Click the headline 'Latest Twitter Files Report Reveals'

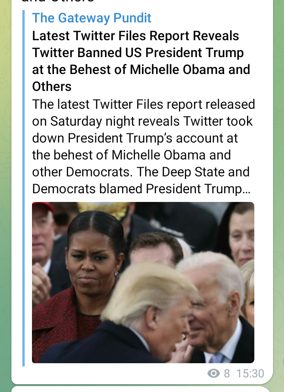point(136,36)
